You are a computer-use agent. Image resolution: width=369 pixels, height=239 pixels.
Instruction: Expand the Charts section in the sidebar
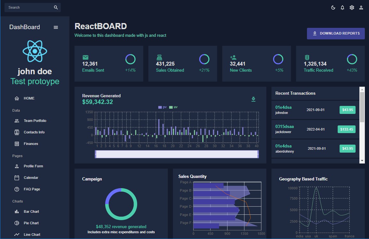coord(18,201)
